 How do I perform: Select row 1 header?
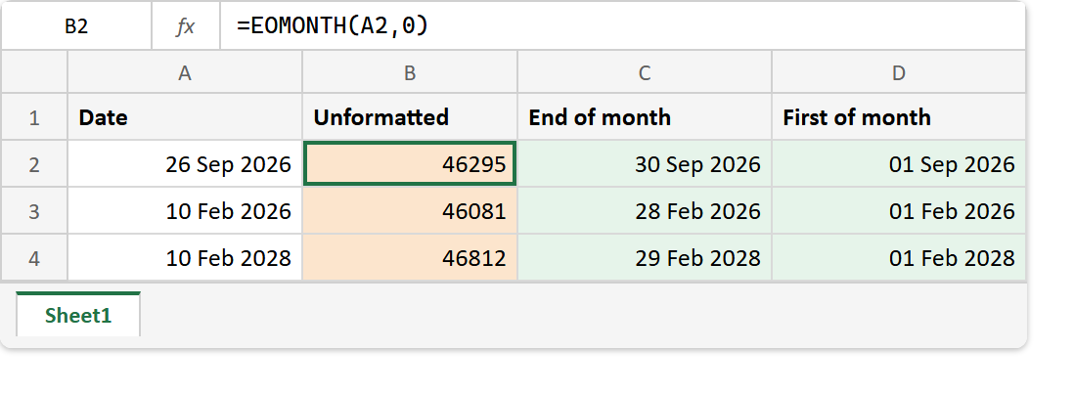pyautogui.click(x=34, y=117)
